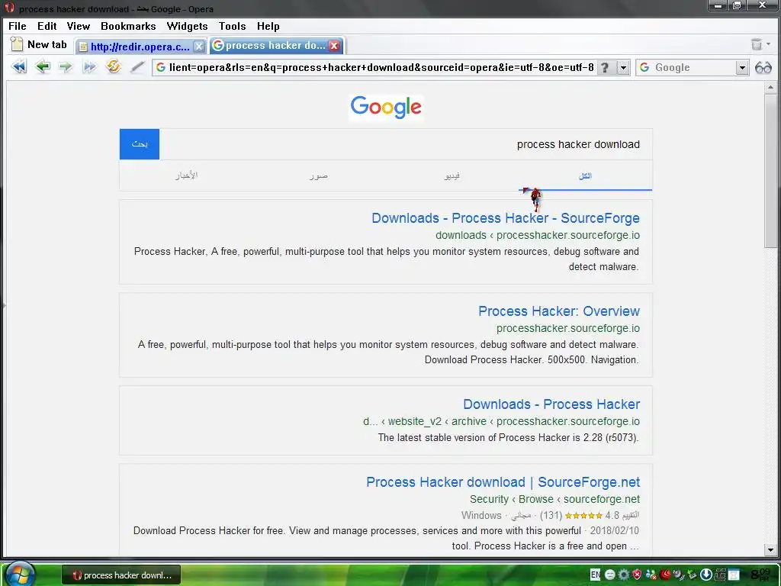The width and height of the screenshot is (781, 586).
Task: Click the Google search box in toolbar
Action: point(693,67)
